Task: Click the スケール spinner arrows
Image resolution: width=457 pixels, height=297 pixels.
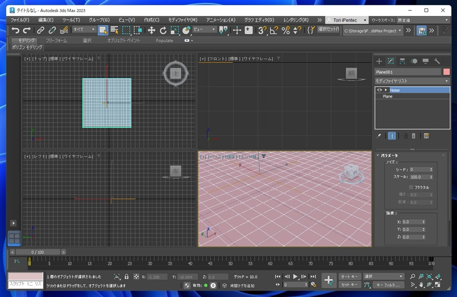Action: tap(431, 177)
